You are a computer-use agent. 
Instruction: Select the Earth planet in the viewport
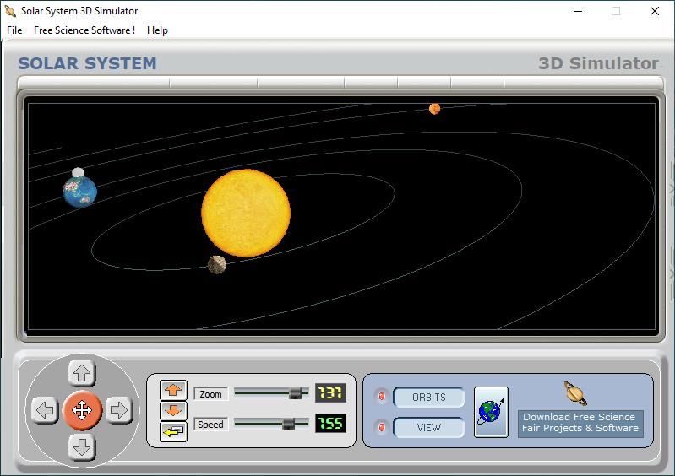click(79, 192)
